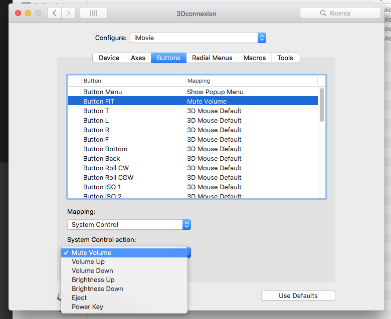Select the Button ISO 1 row

click(193, 187)
